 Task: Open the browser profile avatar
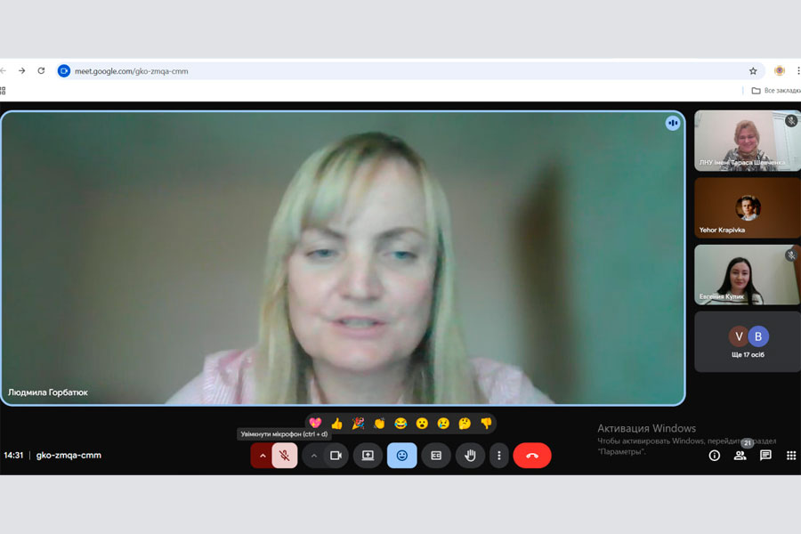coord(780,70)
